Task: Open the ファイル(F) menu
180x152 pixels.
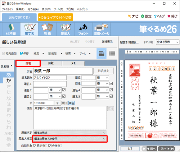Action: pyautogui.click(x=7, y=9)
